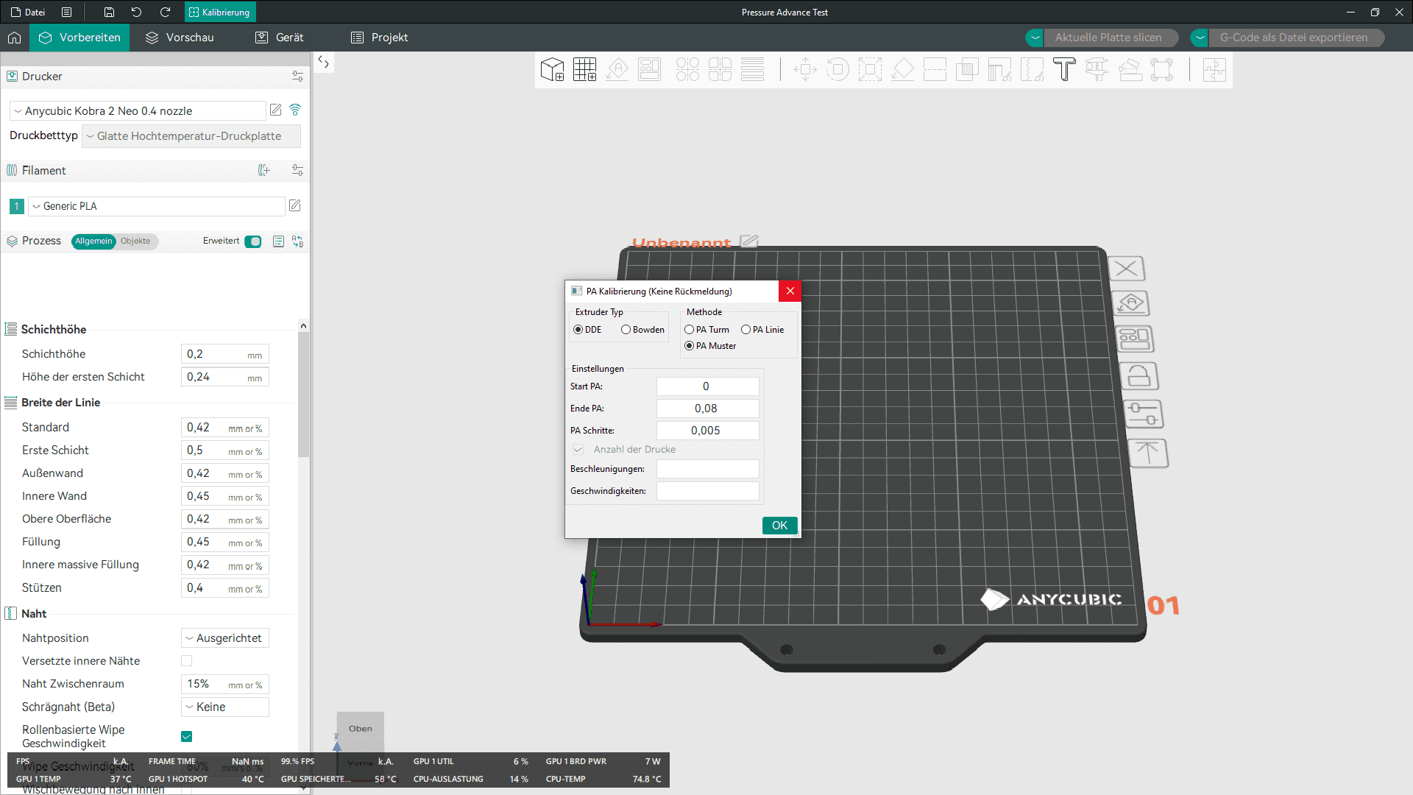Toggle Versetzte innere Nähte checkbox

point(187,661)
